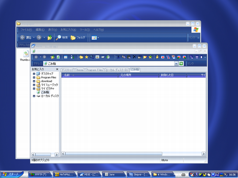Screen dimensions: 238x178
Task: Open ファイル menu in Wallpaper window
Action: pos(26,30)
